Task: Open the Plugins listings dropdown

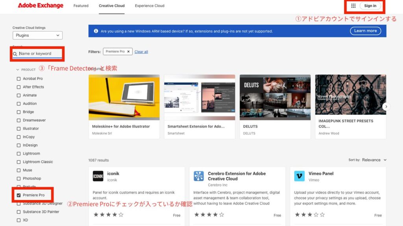Action: pyautogui.click(x=37, y=35)
